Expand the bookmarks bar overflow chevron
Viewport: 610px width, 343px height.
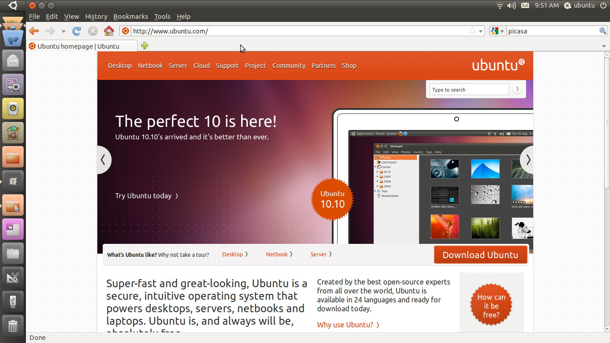604,46
